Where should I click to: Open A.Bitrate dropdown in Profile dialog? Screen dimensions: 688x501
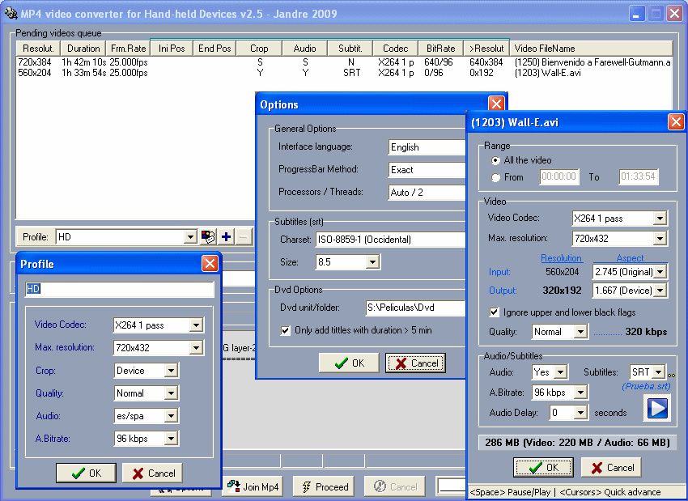171,438
